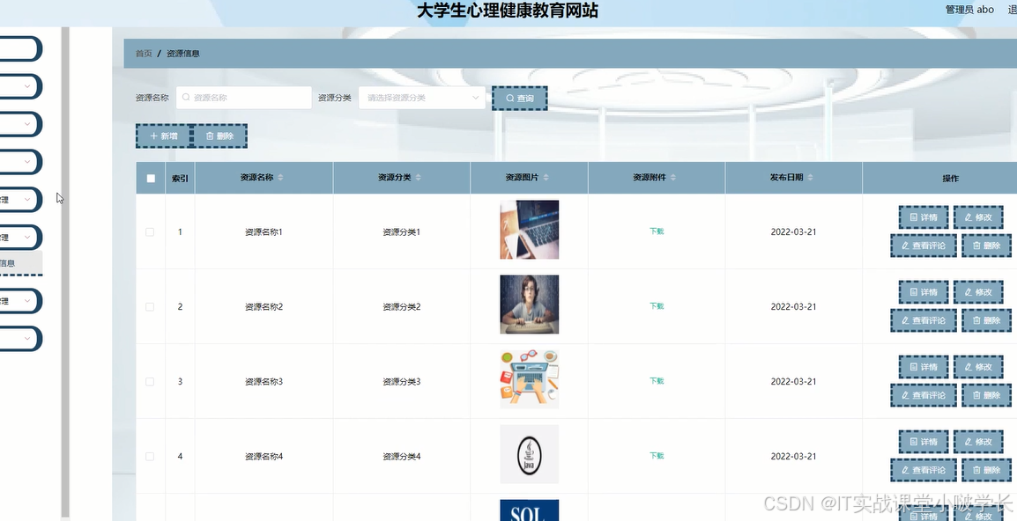Check the checkbox for row 资源名称4

point(150,456)
